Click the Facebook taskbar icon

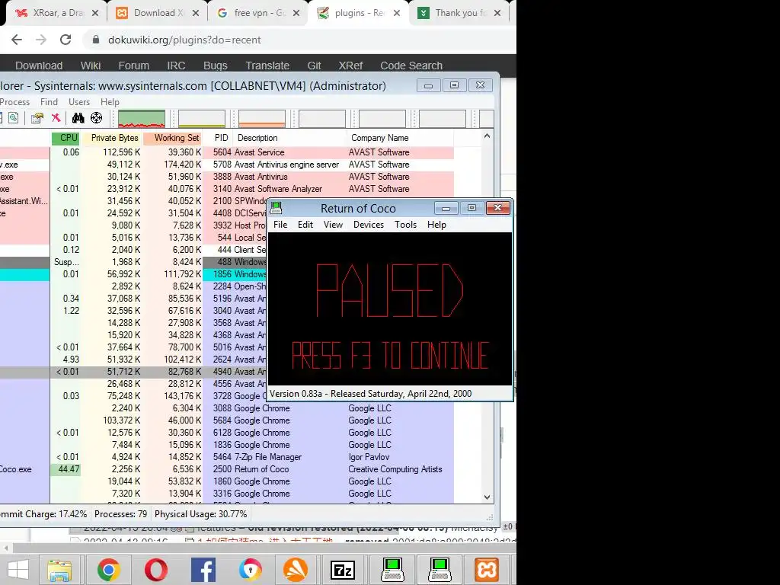203,570
